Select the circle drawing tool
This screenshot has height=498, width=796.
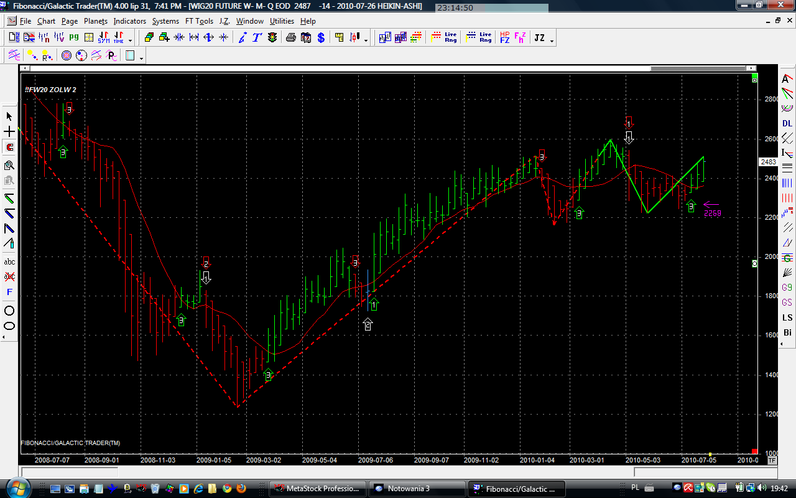tap(9, 311)
